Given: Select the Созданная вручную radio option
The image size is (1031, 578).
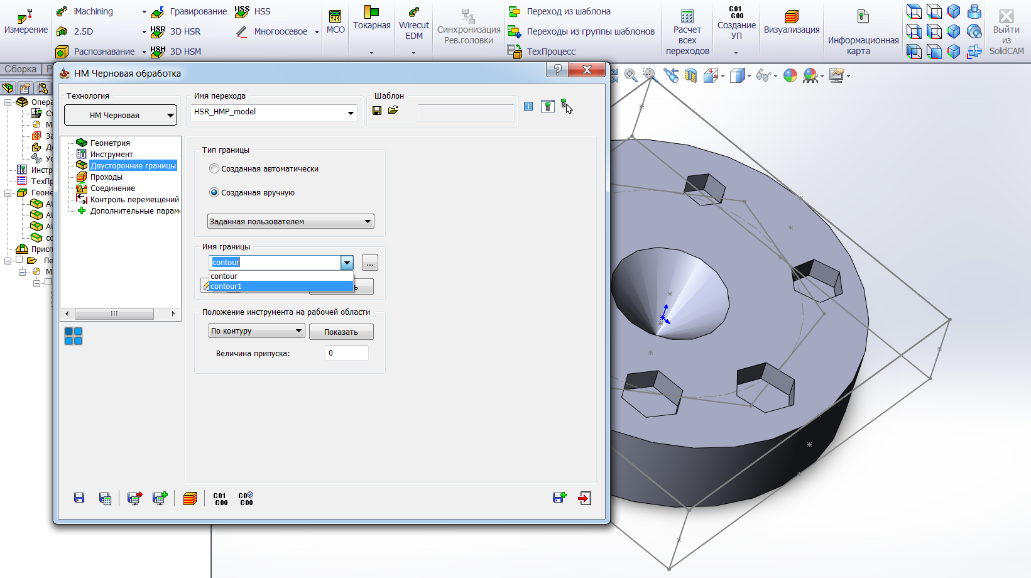Looking at the screenshot, I should pyautogui.click(x=214, y=192).
